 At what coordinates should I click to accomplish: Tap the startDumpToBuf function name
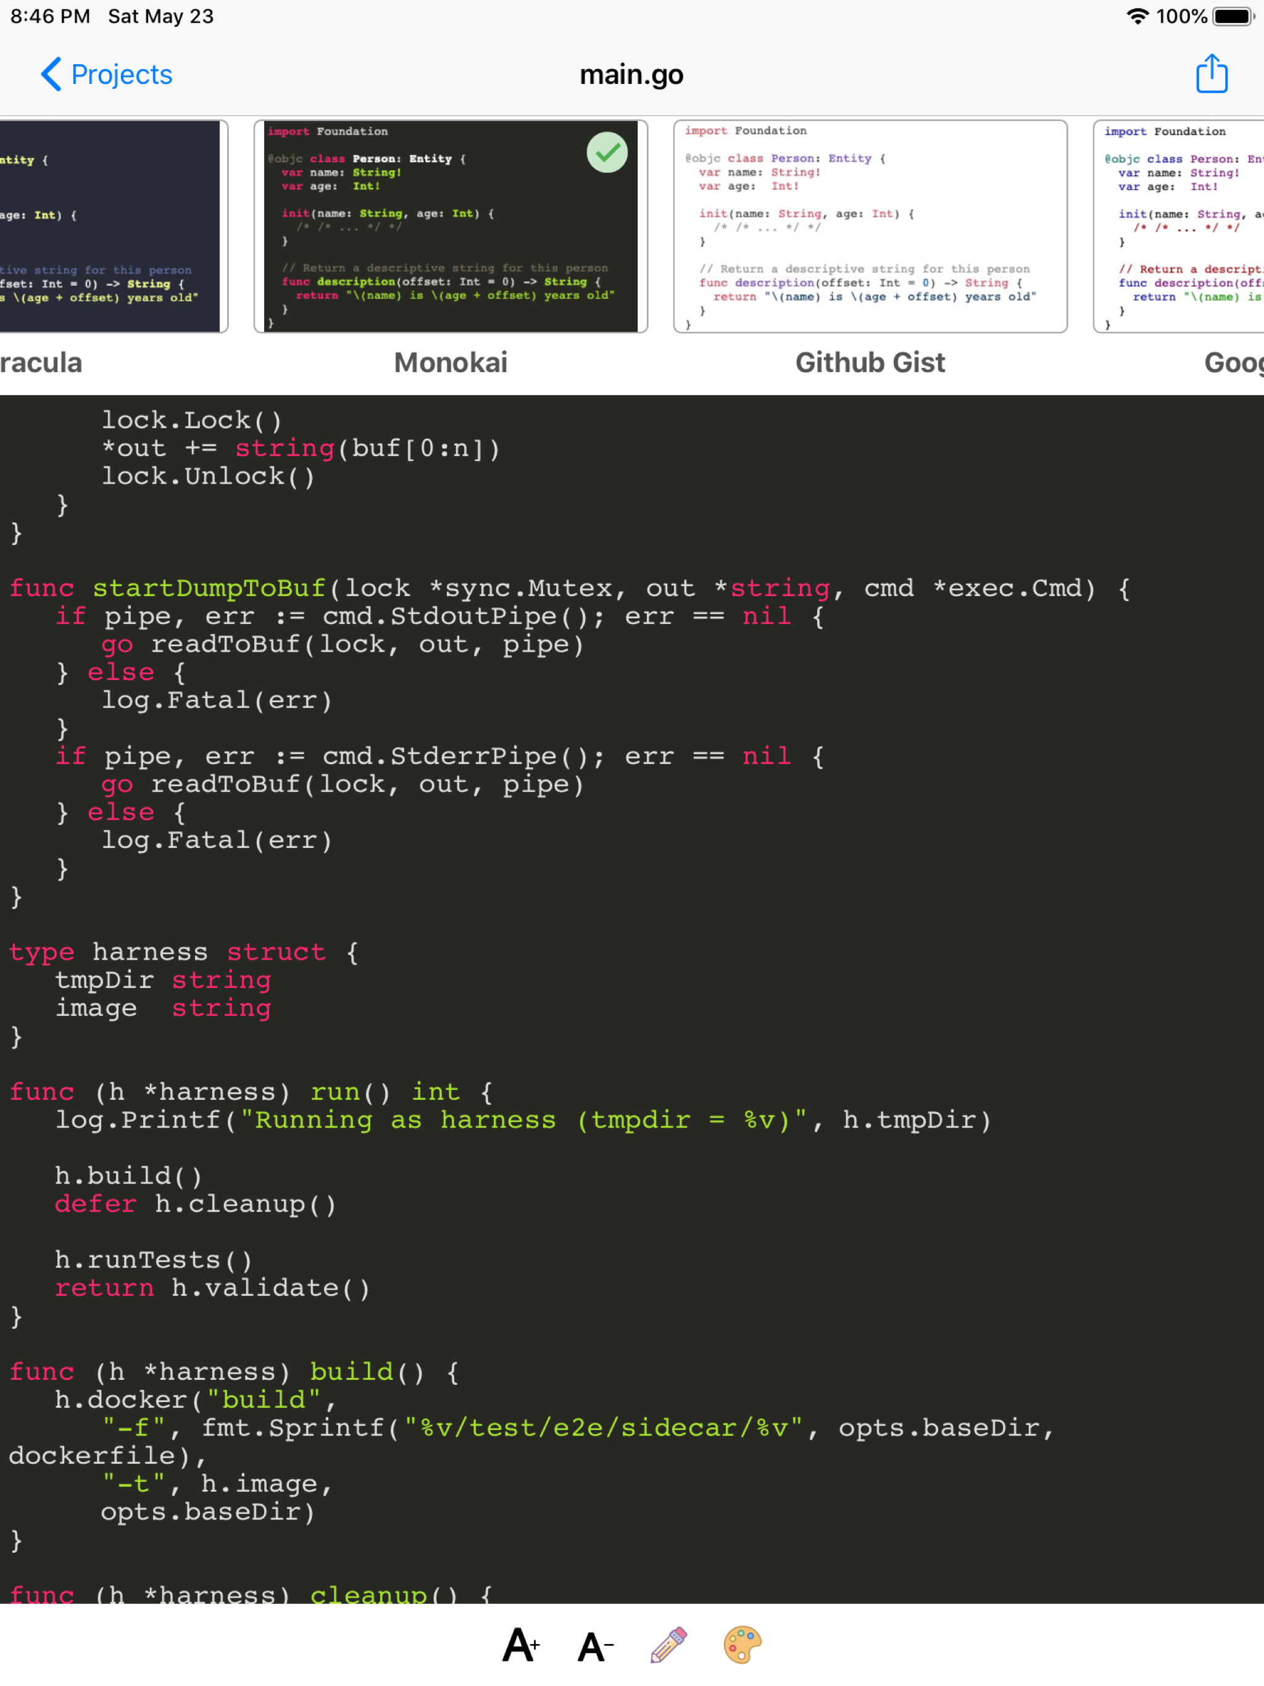(209, 588)
